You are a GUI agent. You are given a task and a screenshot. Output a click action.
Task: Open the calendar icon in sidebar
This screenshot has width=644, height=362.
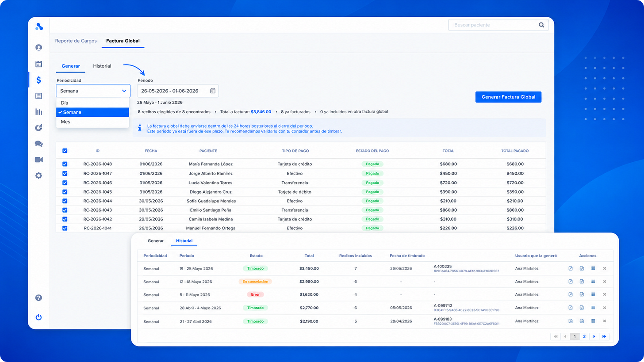click(39, 64)
